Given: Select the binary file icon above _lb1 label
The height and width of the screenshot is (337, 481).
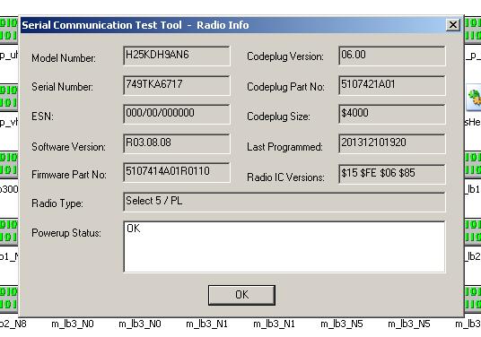Looking at the screenshot, I should point(473,165).
